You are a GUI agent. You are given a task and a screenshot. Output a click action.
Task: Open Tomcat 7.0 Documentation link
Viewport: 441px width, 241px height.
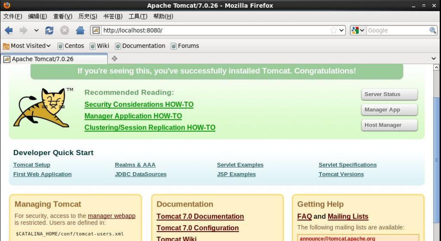pyautogui.click(x=200, y=217)
